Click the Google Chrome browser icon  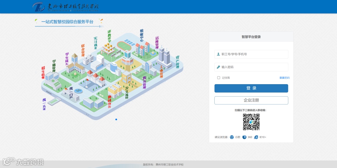[232, 137]
